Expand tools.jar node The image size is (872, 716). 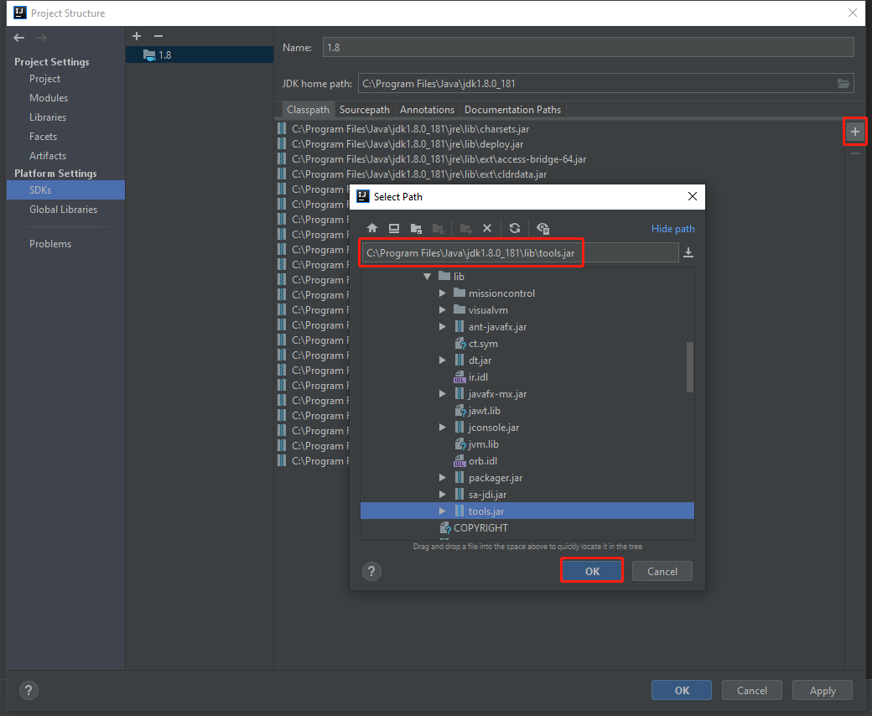(x=442, y=511)
